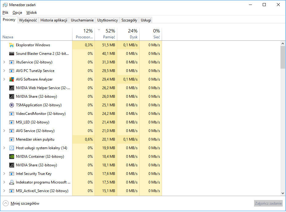Click the vertical scrollbar thumb
286x212 pixels.
coord(283,57)
